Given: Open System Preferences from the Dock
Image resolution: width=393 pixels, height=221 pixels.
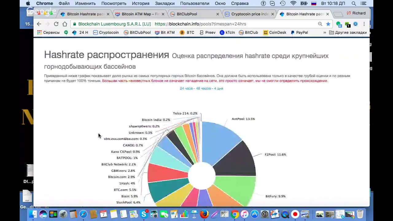Looking at the screenshot, I should pos(265,214).
